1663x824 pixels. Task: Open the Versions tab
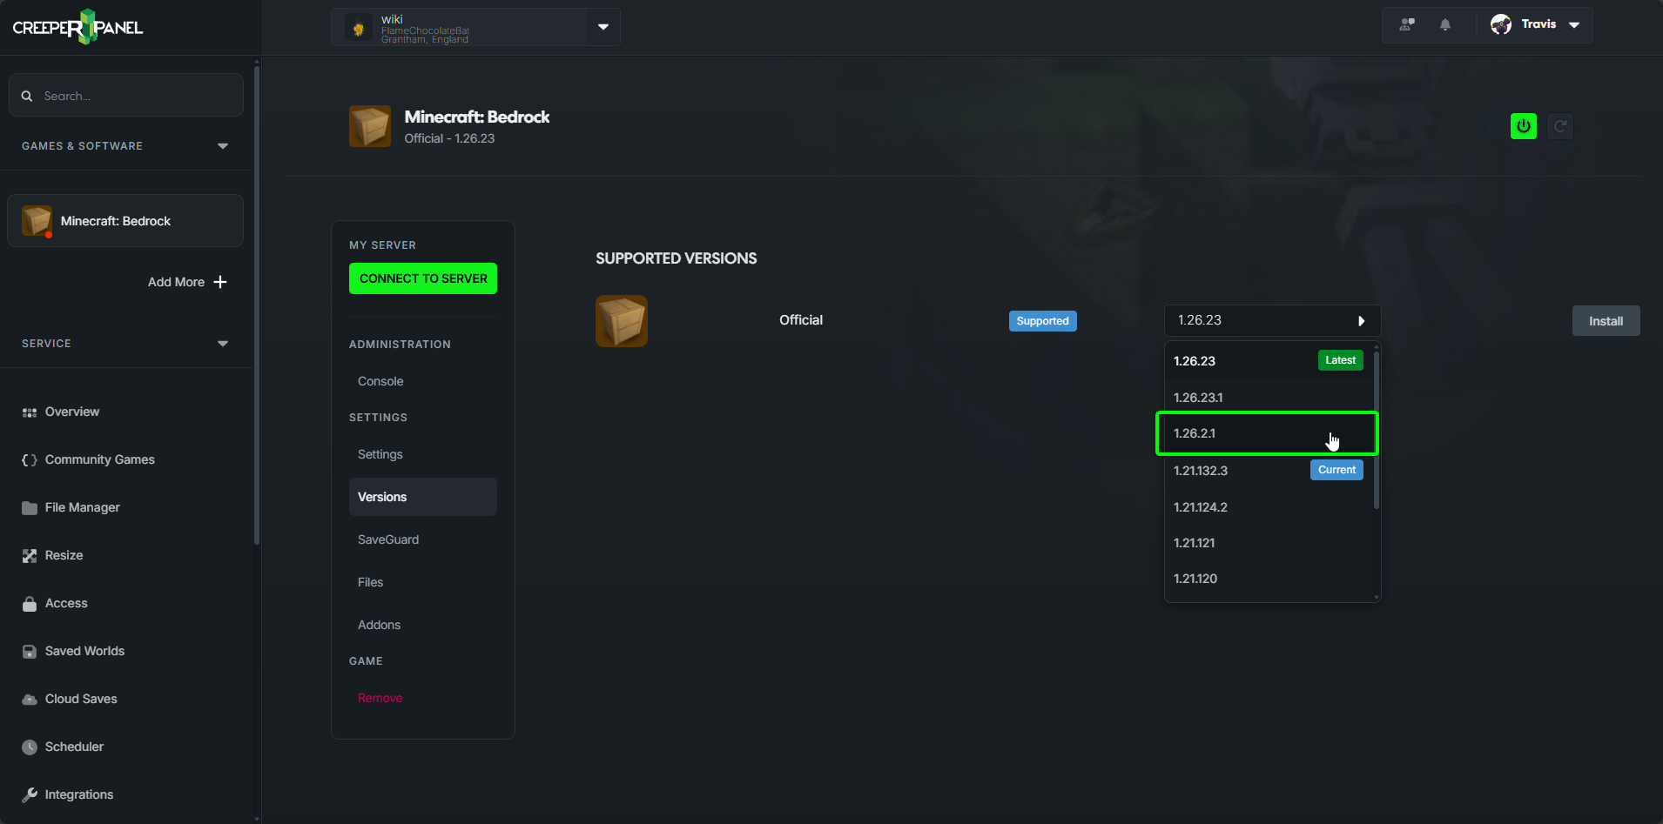pos(423,497)
